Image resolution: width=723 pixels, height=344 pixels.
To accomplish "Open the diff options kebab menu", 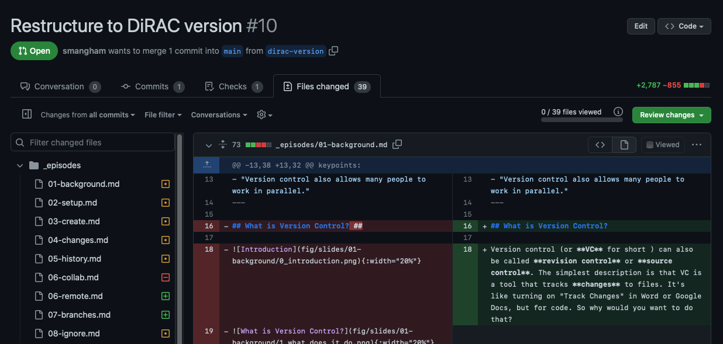I will pos(697,144).
